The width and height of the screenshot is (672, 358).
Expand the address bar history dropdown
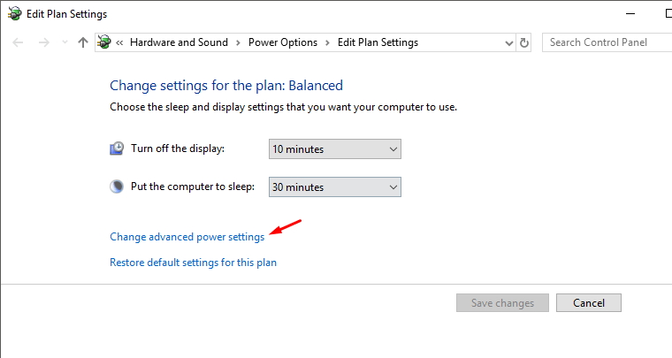click(508, 42)
